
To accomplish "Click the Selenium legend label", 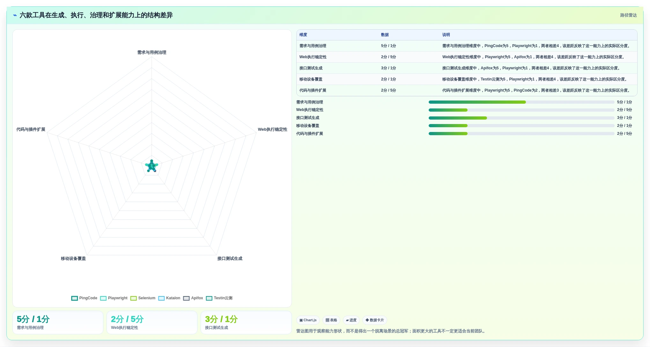I will (147, 298).
